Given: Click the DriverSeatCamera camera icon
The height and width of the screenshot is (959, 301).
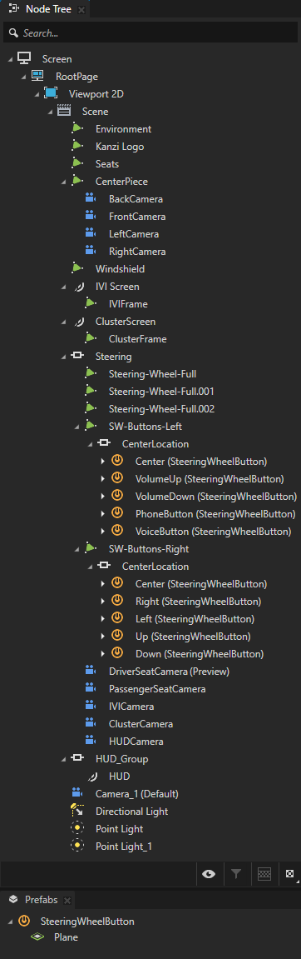Looking at the screenshot, I should point(91,671).
